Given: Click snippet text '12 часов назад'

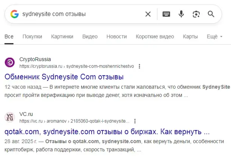Looking at the screenshot, I should 23,87.
